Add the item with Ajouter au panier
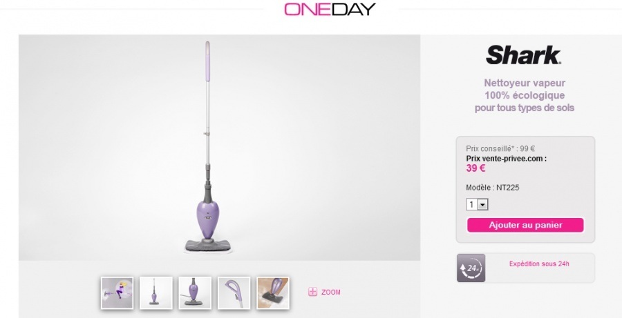The width and height of the screenshot is (622, 318). [x=525, y=225]
